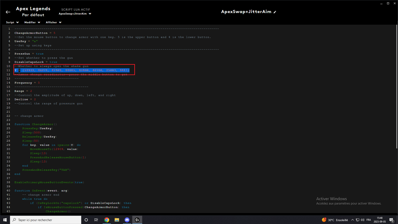Click the vertical scrollbar of the code editor
This screenshot has width=398, height=224.
tap(396, 87)
